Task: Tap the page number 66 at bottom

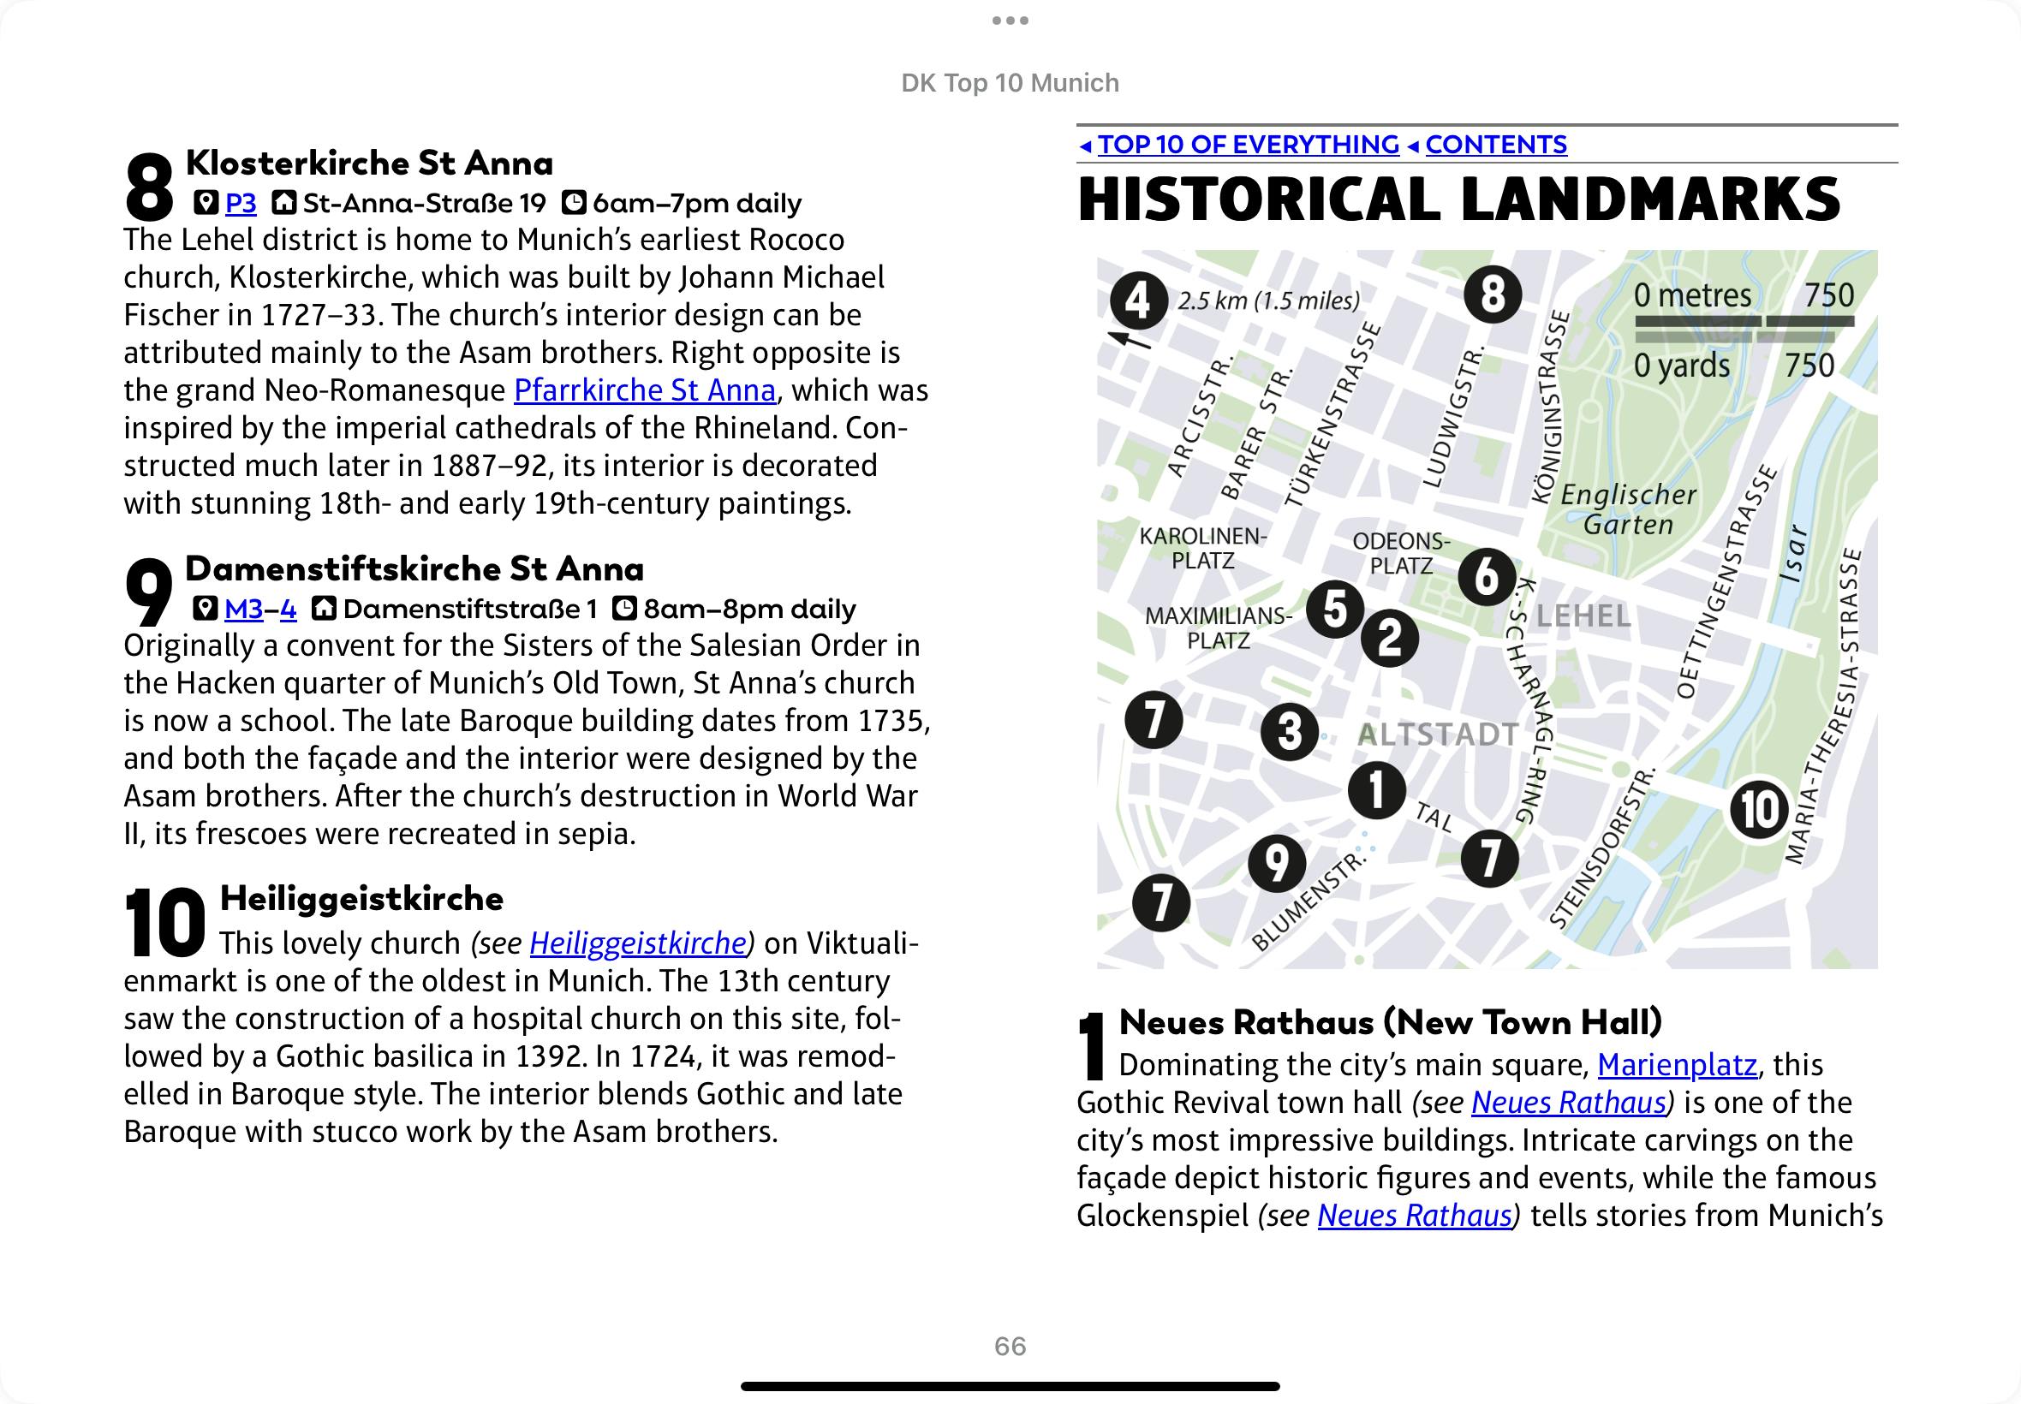Action: click(1010, 1347)
